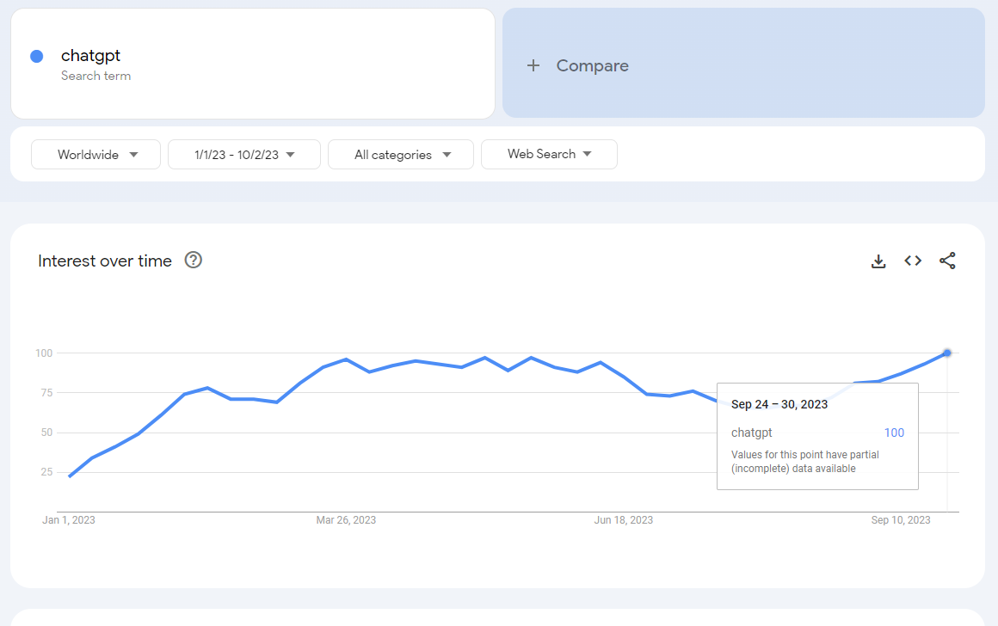
Task: Click the Sep 24 – 30, 2023 tooltip date
Action: coord(779,405)
